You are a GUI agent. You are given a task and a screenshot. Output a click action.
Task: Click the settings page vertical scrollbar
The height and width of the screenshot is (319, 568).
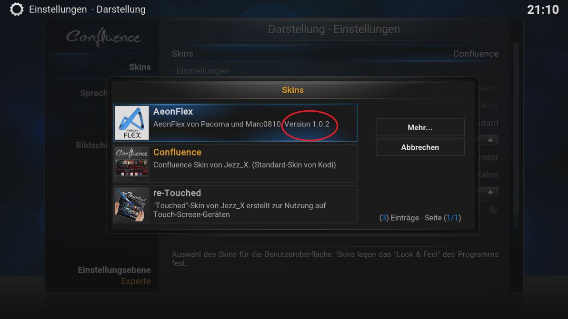point(516,135)
